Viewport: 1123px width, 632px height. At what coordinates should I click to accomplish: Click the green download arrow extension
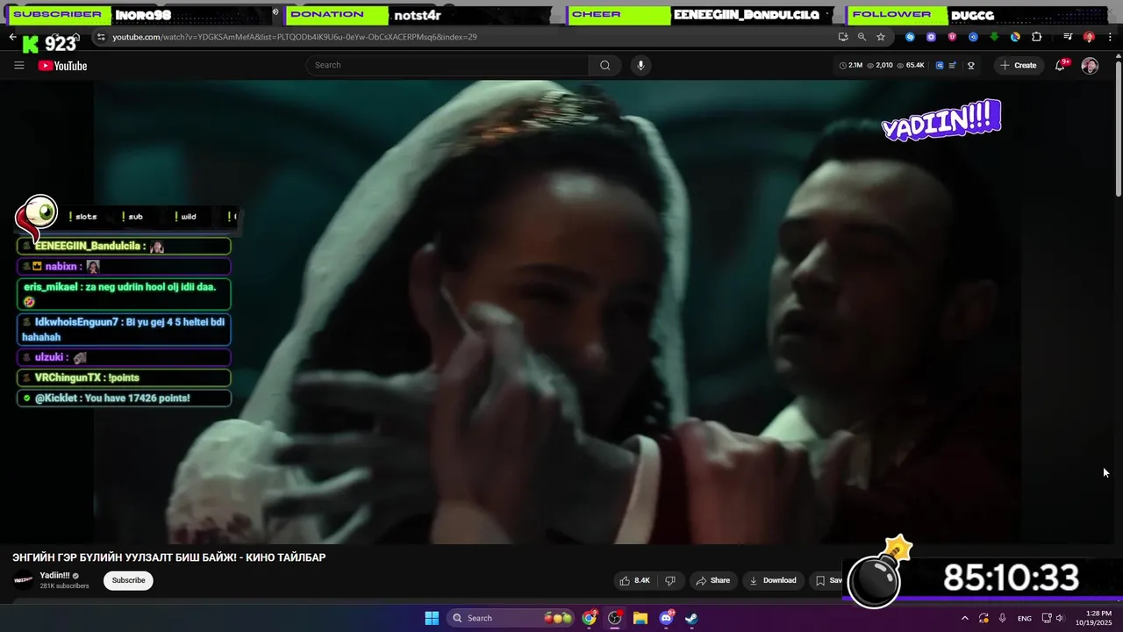click(x=994, y=37)
